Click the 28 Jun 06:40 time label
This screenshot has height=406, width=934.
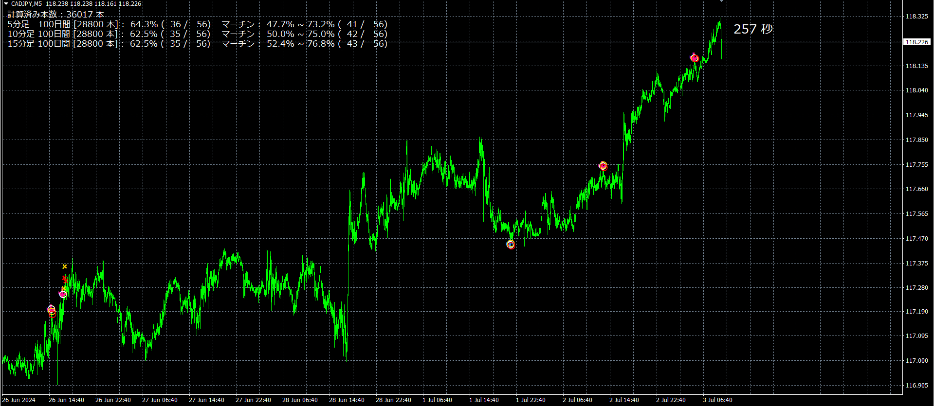click(300, 400)
